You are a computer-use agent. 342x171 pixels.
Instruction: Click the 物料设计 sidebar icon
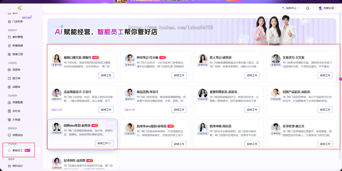(9, 166)
